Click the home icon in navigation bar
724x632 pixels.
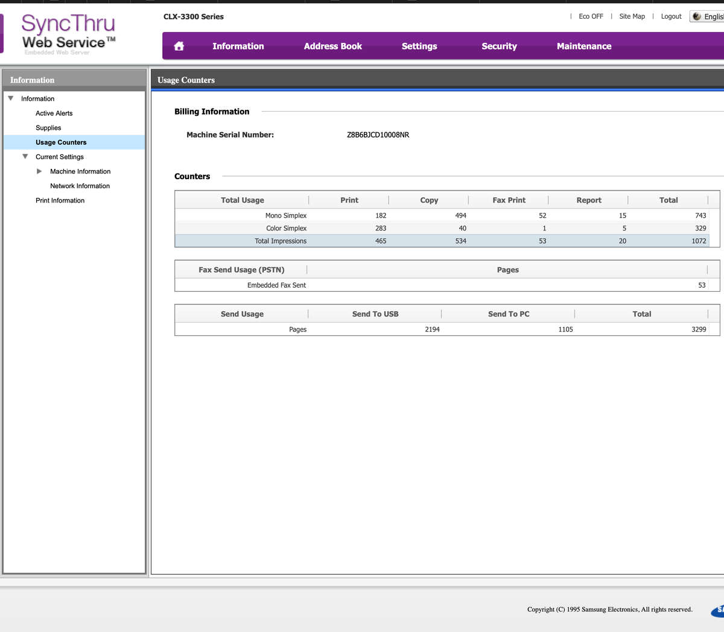pyautogui.click(x=179, y=46)
